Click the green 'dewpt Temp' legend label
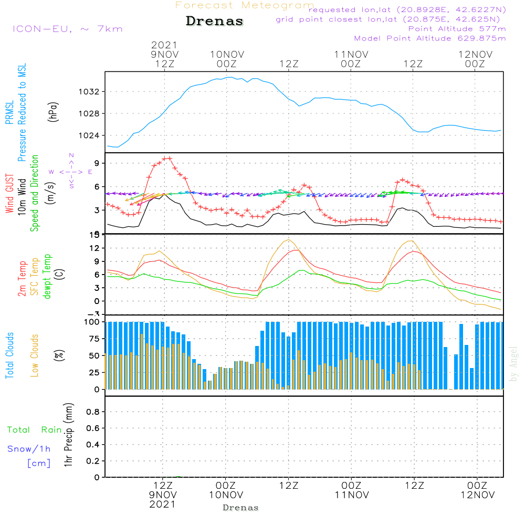This screenshot has width=525, height=525. [x=47, y=276]
